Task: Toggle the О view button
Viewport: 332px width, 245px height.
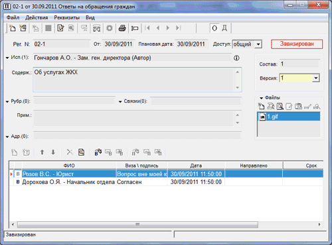Action: [214, 28]
